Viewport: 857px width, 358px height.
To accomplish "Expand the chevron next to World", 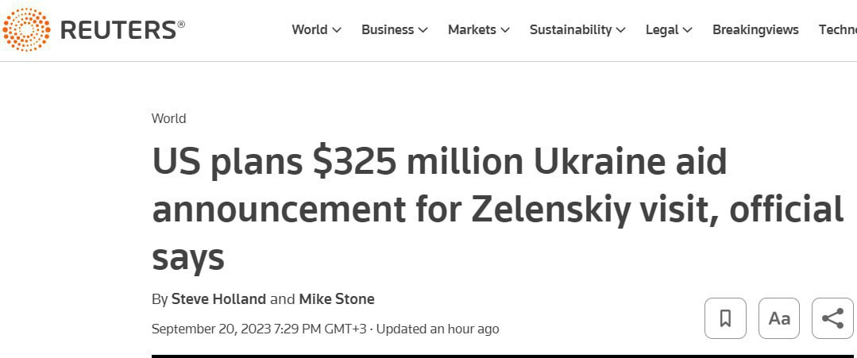I will point(337,30).
